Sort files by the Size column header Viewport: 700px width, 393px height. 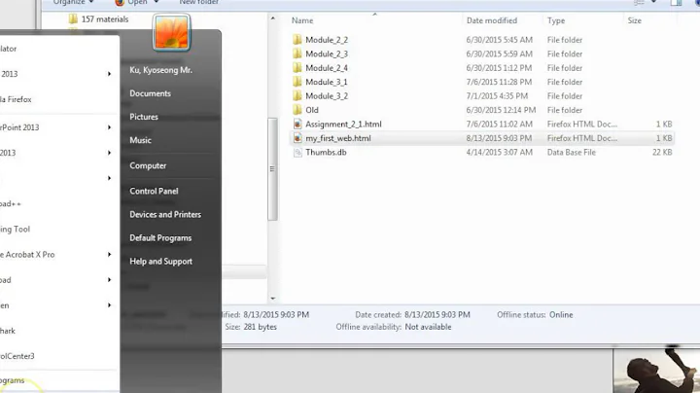tap(634, 20)
